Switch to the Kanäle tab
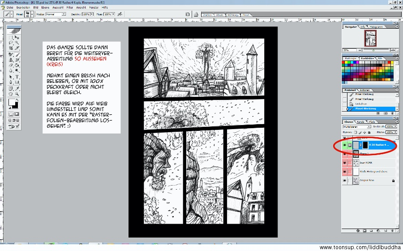The width and height of the screenshot is (403, 251). (360, 122)
